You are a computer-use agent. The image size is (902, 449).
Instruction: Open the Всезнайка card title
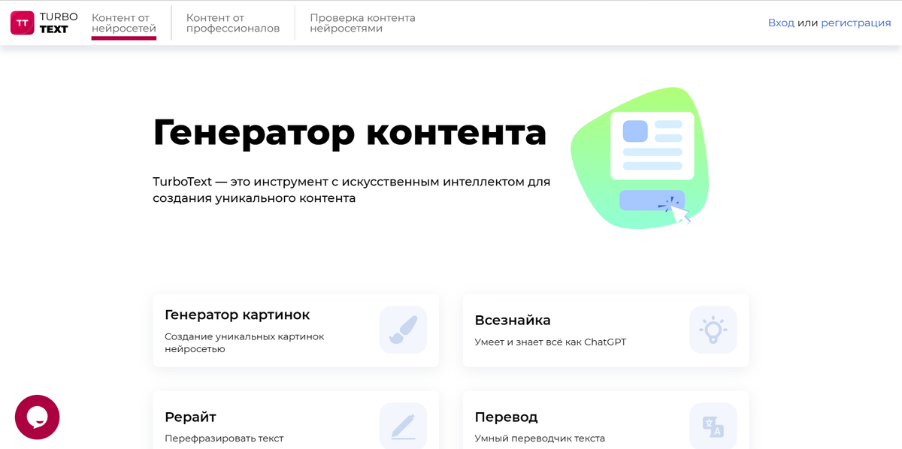(513, 320)
